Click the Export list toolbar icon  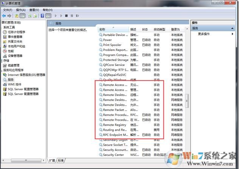coord(35,16)
